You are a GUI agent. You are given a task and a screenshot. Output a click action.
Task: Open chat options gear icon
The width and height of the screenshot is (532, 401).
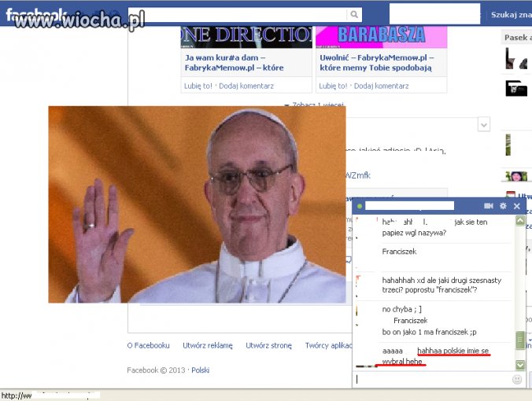tap(503, 206)
